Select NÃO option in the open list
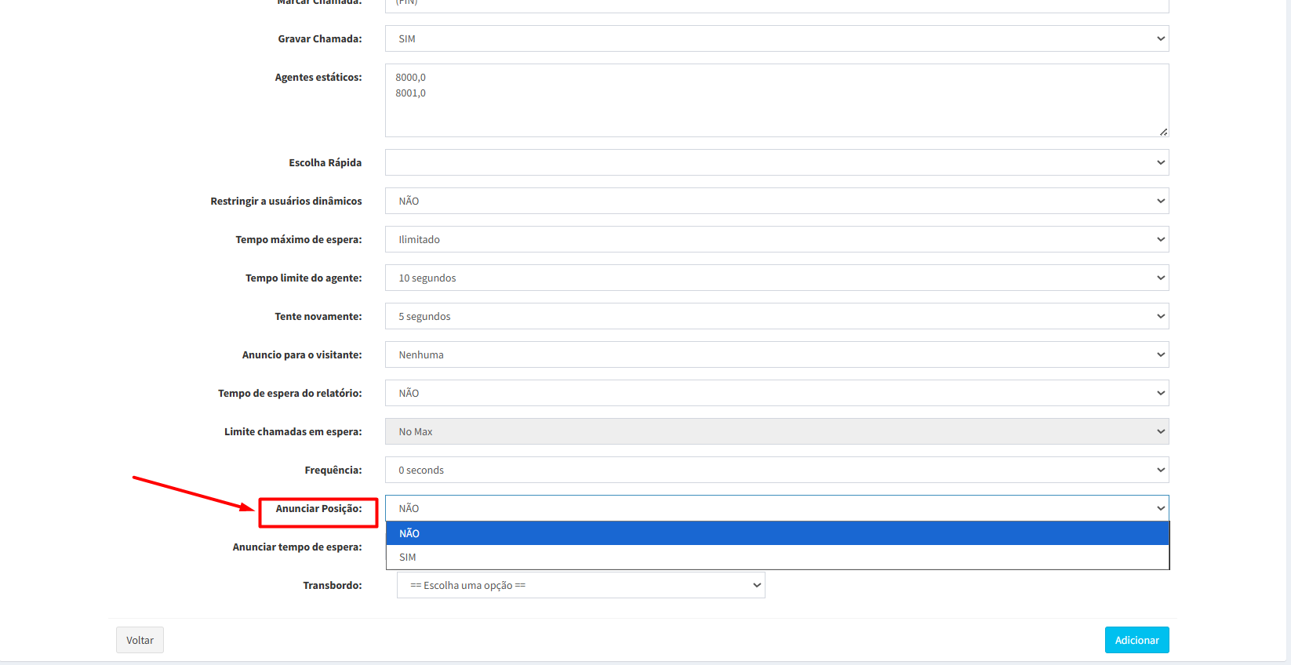This screenshot has width=1291, height=665. point(776,533)
